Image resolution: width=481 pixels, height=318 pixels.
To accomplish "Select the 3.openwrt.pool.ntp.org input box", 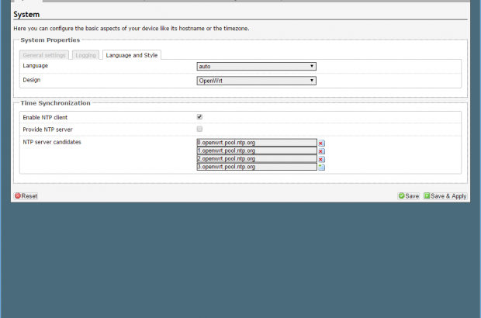I will point(257,166).
